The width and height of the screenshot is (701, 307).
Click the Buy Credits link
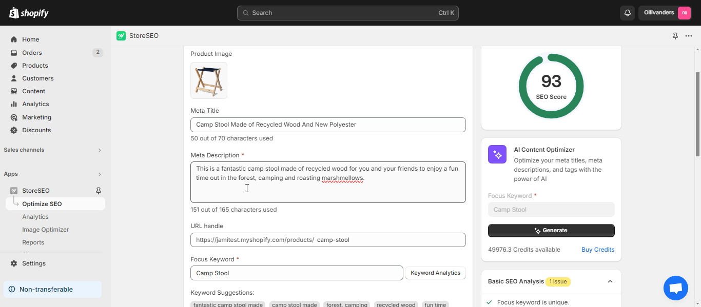pos(598,250)
